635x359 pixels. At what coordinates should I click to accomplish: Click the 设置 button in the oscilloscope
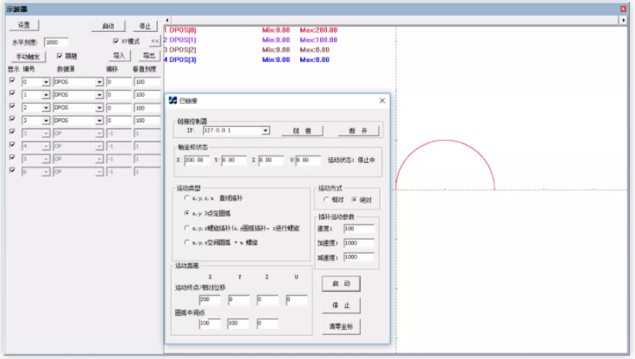tap(24, 25)
